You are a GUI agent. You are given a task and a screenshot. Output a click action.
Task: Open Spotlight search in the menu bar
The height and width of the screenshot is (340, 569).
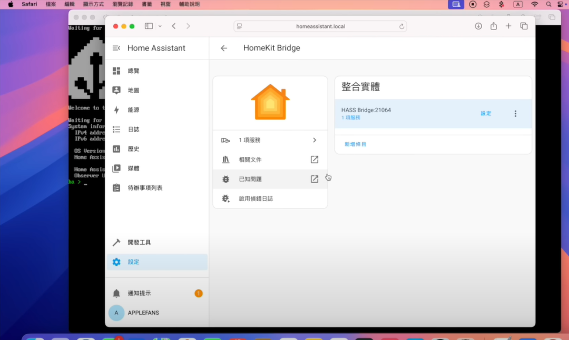point(548,4)
